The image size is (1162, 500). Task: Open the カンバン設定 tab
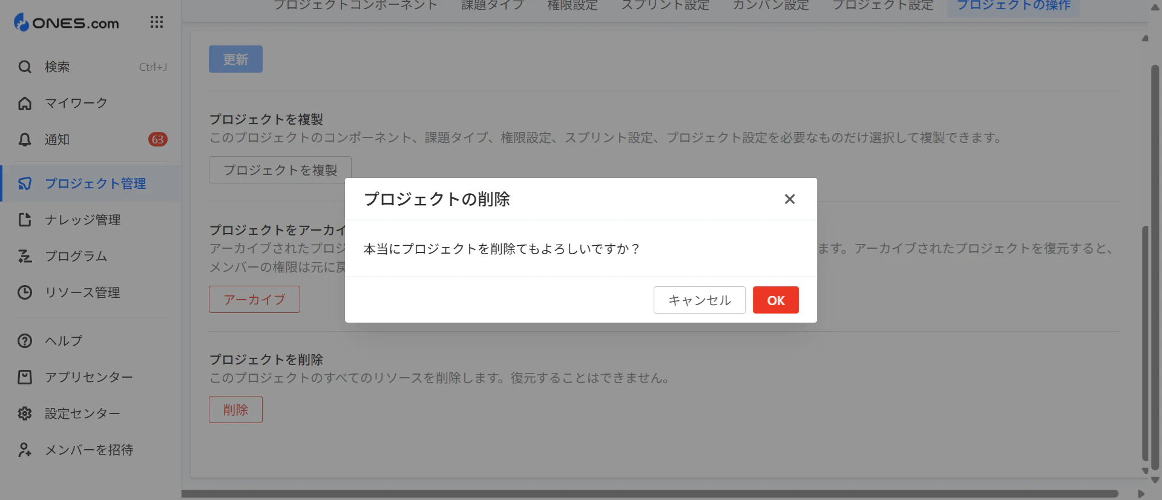(x=771, y=5)
